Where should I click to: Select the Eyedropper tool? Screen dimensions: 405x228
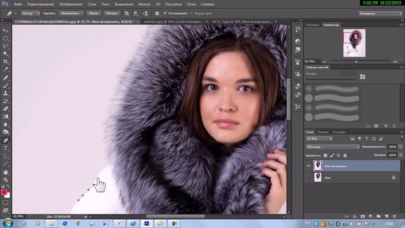[x=6, y=69]
